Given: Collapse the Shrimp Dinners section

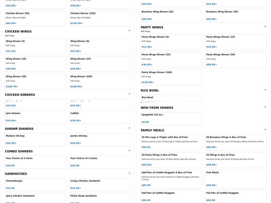Looking at the screenshot, I should click(x=129, y=128).
